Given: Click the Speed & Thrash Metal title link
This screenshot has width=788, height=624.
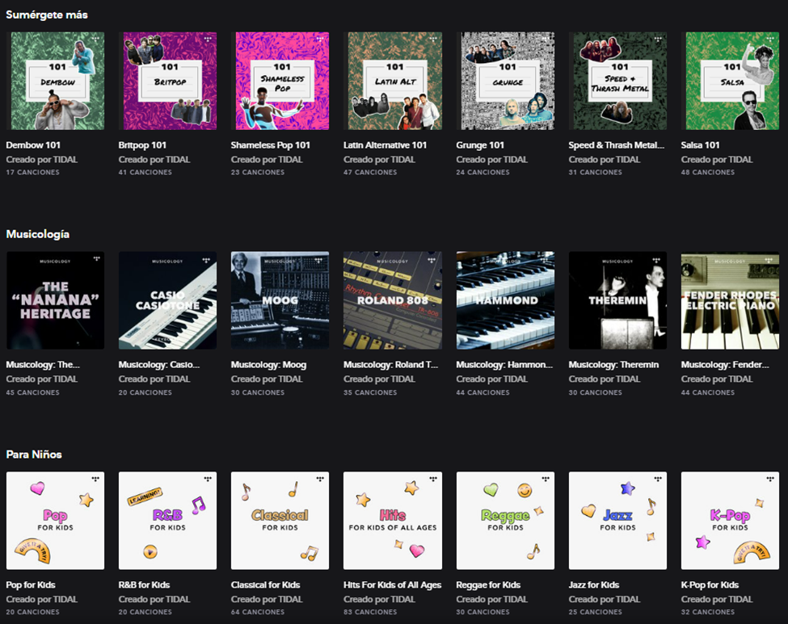Looking at the screenshot, I should point(616,145).
